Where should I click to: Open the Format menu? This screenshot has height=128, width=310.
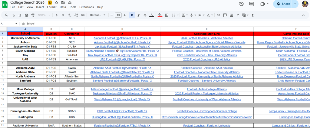coord(52,7)
